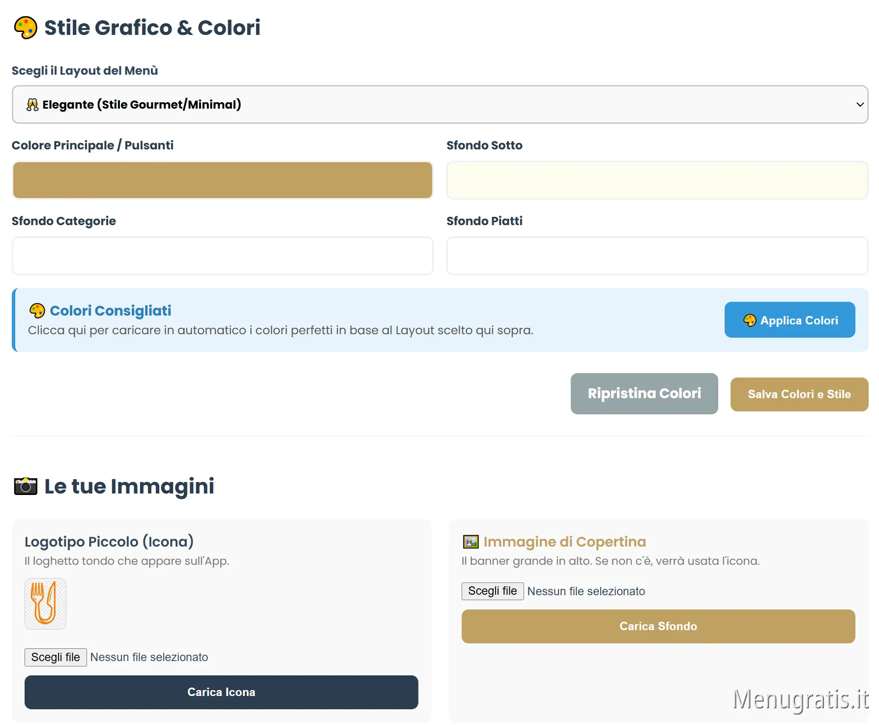Click the orange fork and knife logo thumbnail
This screenshot has width=879, height=725.
pyautogui.click(x=45, y=603)
